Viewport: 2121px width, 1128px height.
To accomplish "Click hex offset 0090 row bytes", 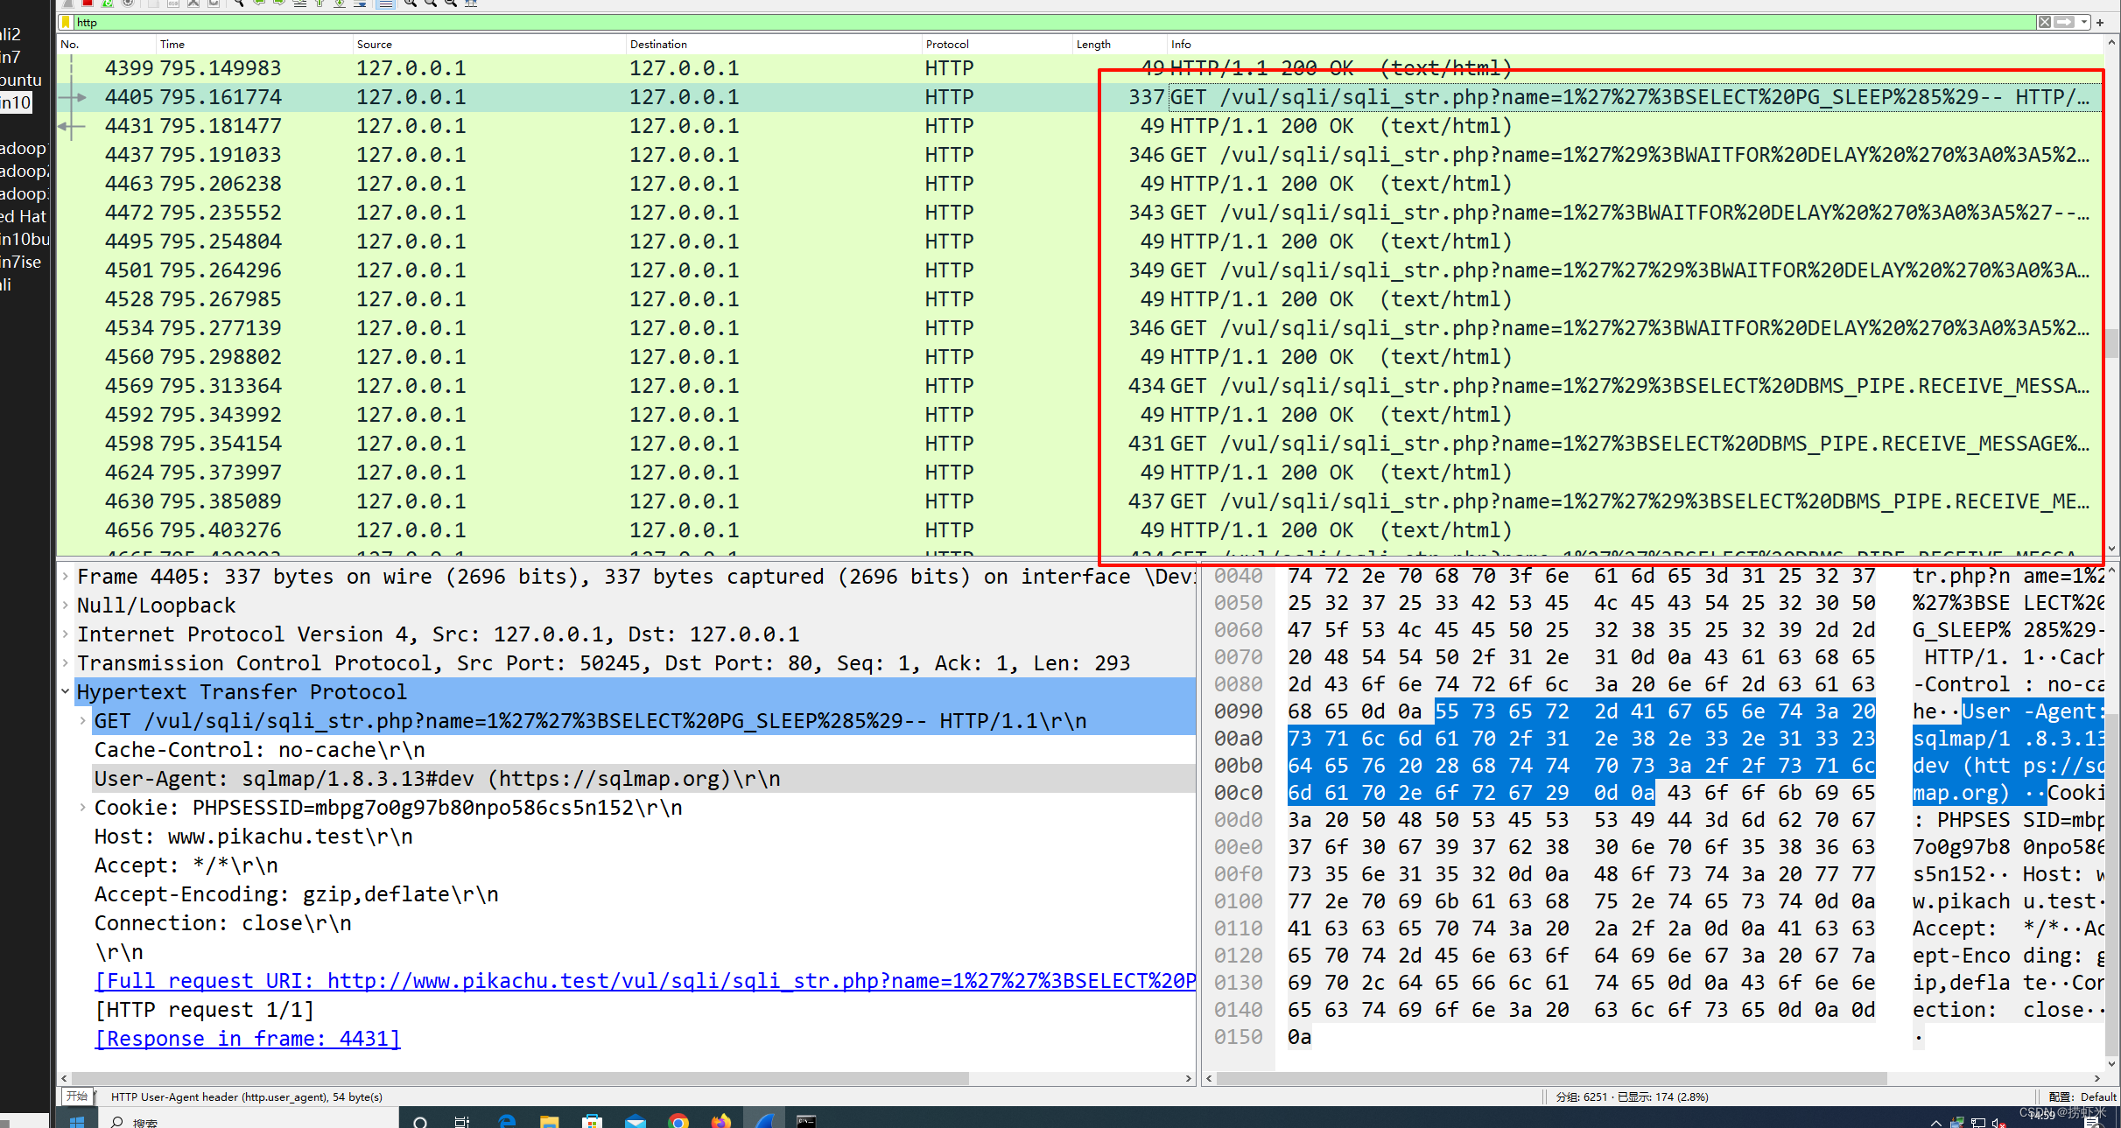I will (1581, 711).
